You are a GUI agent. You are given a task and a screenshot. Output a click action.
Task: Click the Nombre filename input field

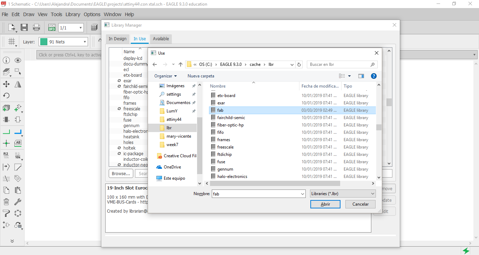pyautogui.click(x=259, y=194)
